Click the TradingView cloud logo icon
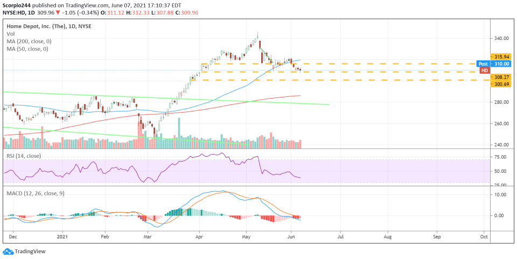 point(9,251)
